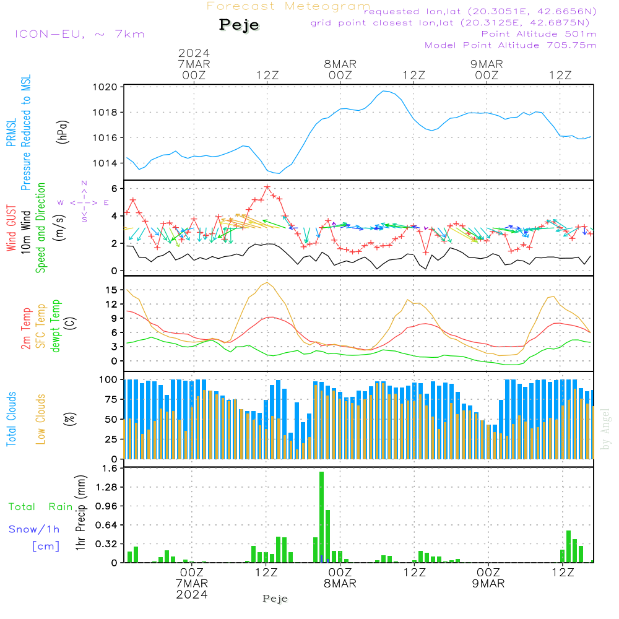The height and width of the screenshot is (619, 619).
Task: Click the 'Snow/1h' blue label
Action: point(34,529)
